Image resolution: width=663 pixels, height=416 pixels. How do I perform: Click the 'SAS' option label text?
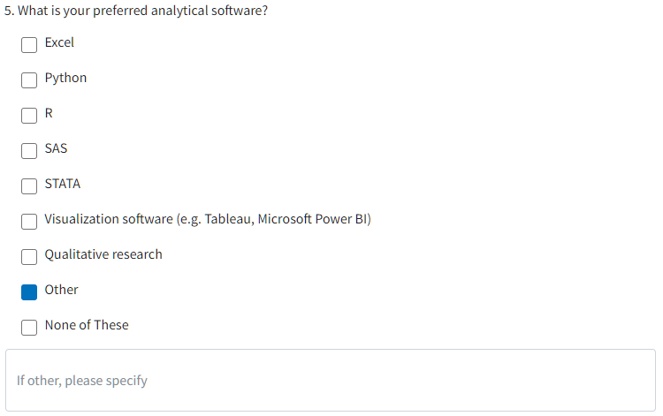pyautogui.click(x=56, y=148)
